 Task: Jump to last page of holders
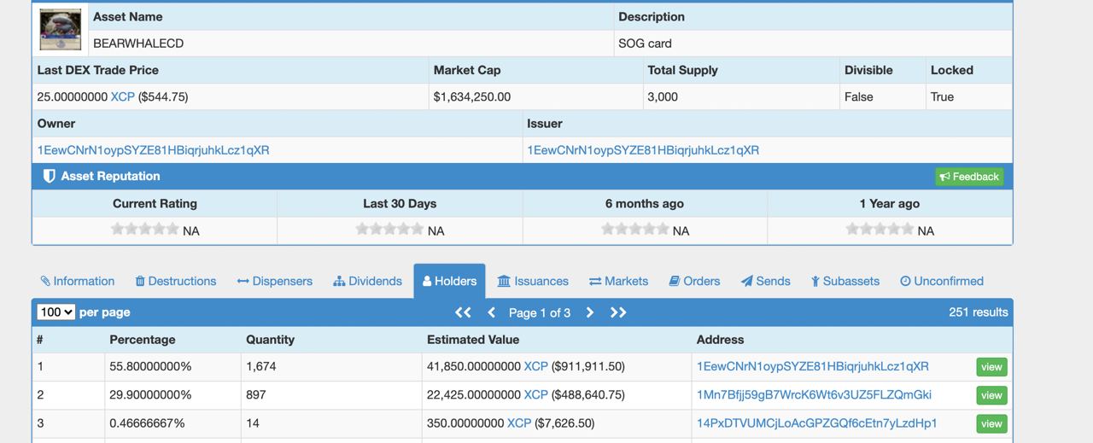[618, 312]
